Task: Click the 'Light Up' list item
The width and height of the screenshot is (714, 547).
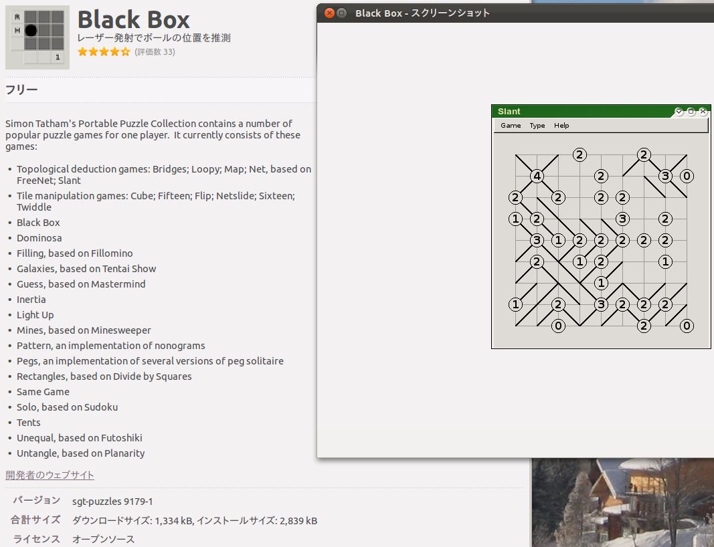Action: pyautogui.click(x=35, y=315)
